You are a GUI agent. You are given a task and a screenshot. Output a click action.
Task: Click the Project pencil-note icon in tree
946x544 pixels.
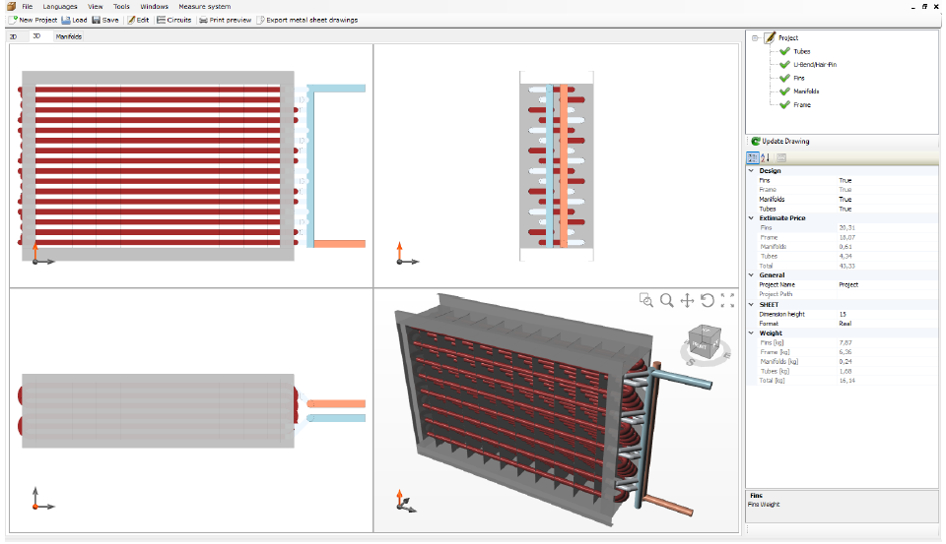pos(770,38)
